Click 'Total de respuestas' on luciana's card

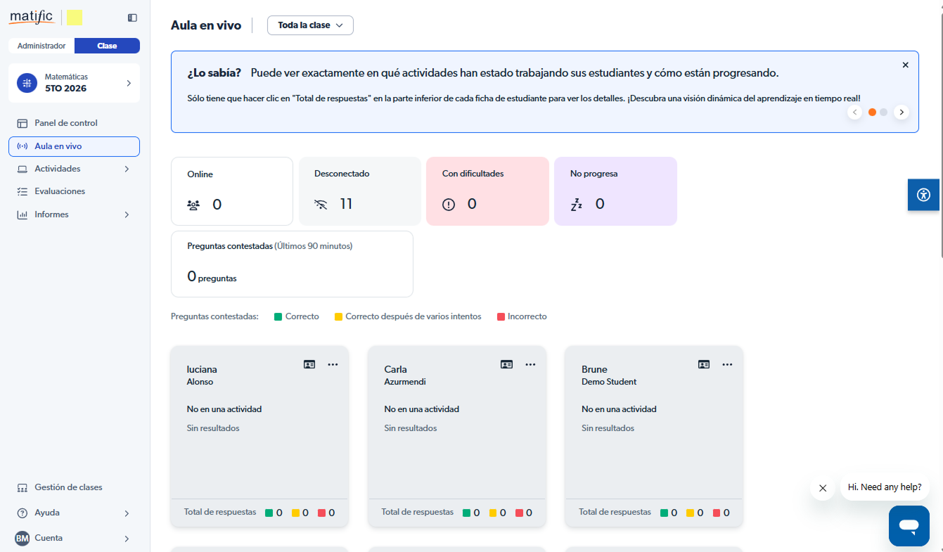coord(220,512)
